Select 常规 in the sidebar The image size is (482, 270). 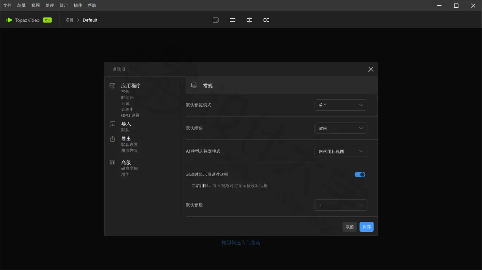point(125,92)
